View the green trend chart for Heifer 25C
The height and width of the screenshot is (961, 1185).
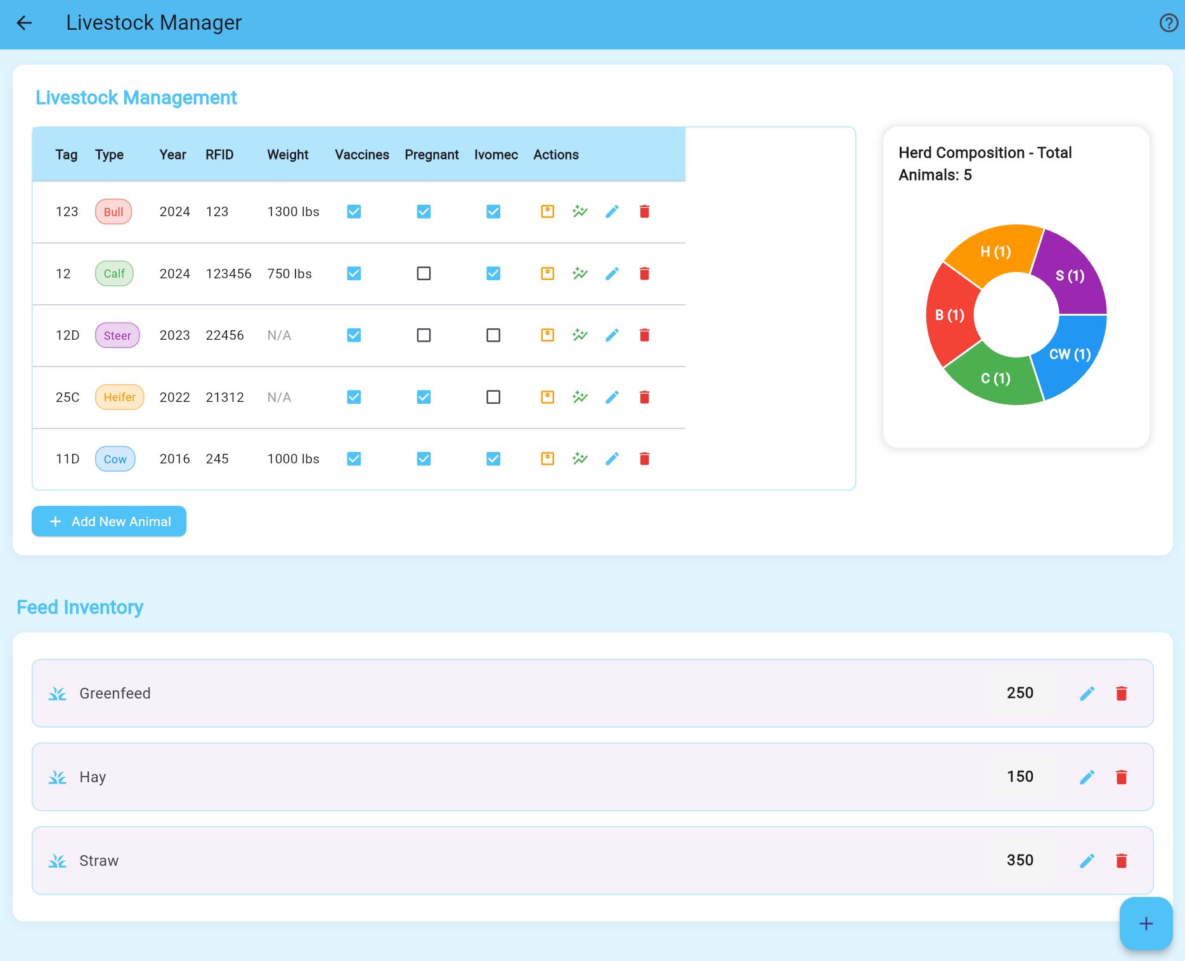[x=580, y=397]
